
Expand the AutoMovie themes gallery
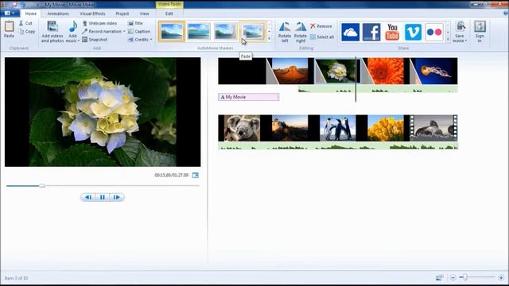(x=269, y=39)
